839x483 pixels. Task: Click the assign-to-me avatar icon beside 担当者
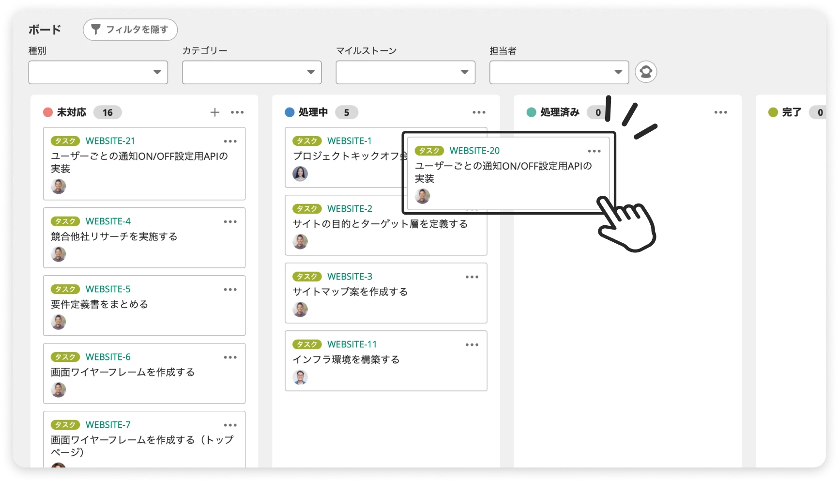(x=646, y=72)
